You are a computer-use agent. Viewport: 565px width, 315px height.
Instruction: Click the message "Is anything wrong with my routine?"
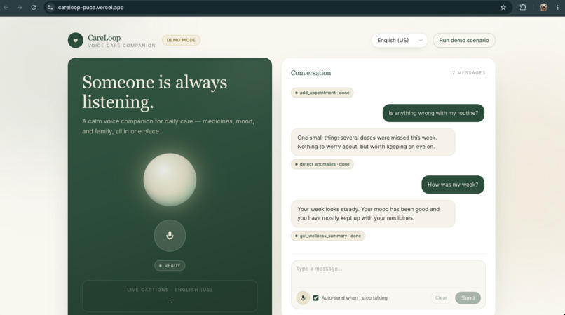pyautogui.click(x=433, y=113)
